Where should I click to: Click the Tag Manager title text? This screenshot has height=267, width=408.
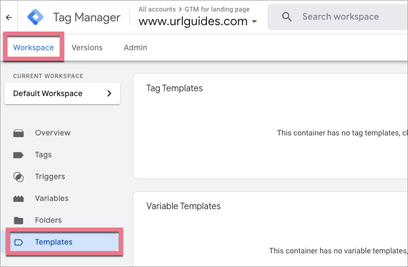[x=86, y=17]
